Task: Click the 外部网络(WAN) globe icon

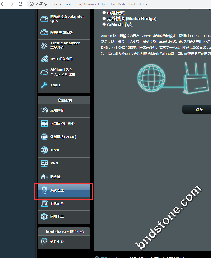Action: (44, 137)
